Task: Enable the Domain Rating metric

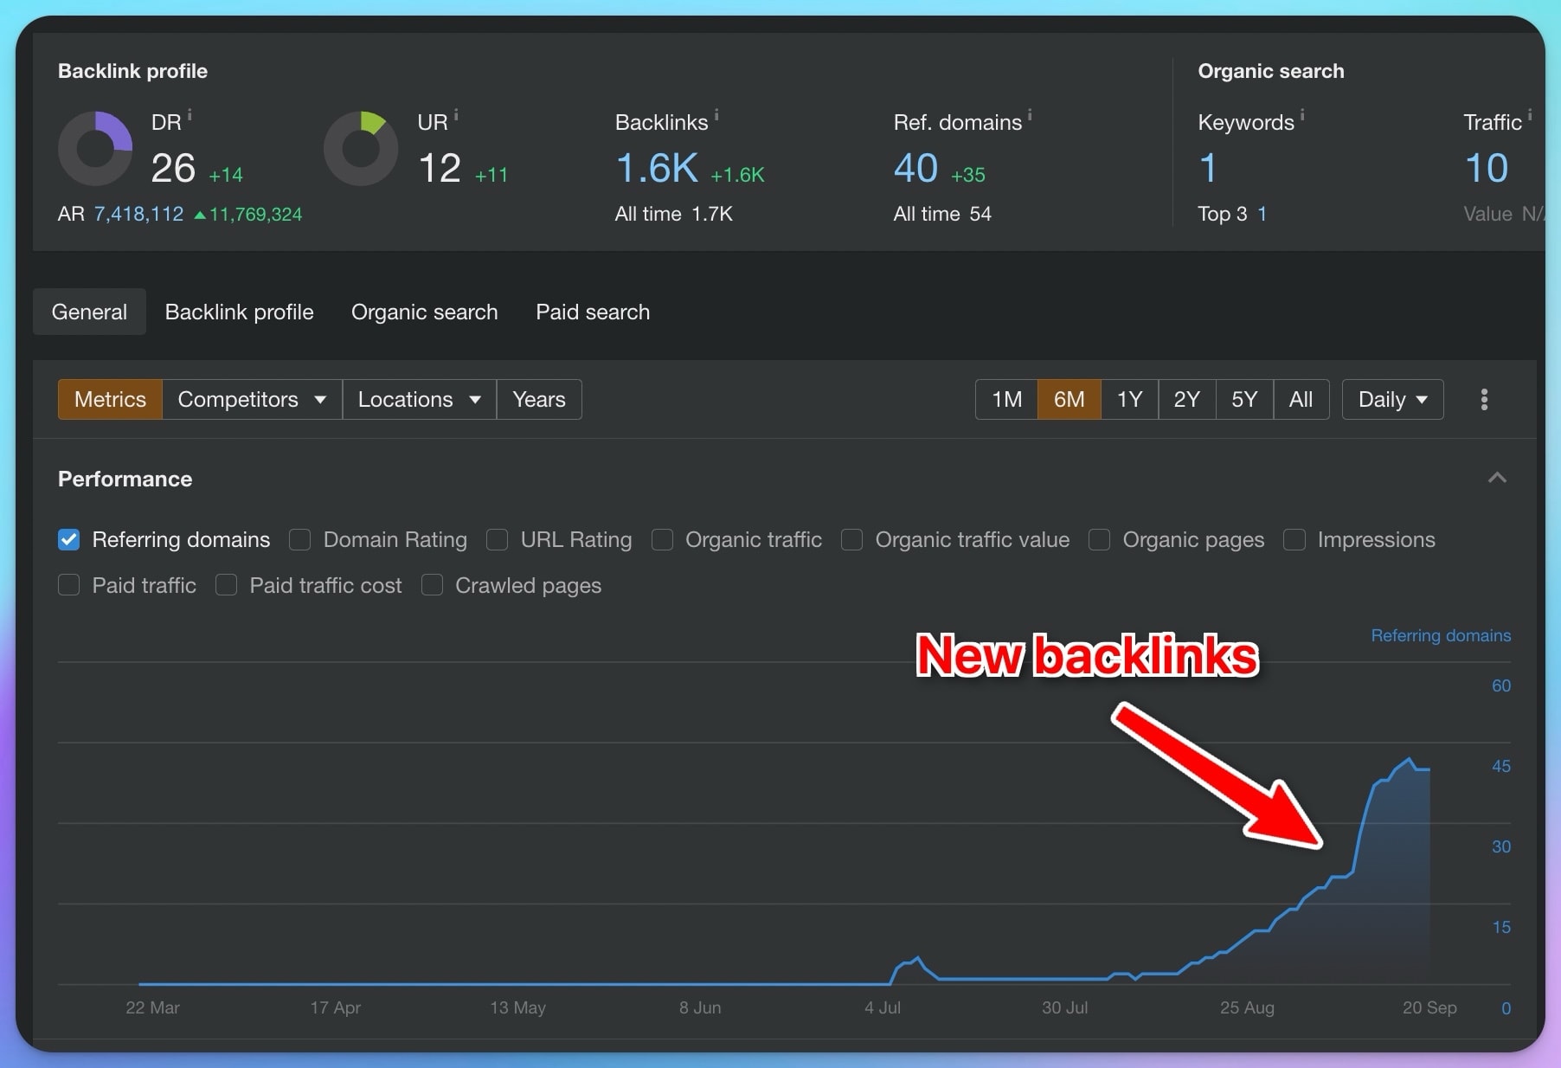Action: click(x=300, y=539)
